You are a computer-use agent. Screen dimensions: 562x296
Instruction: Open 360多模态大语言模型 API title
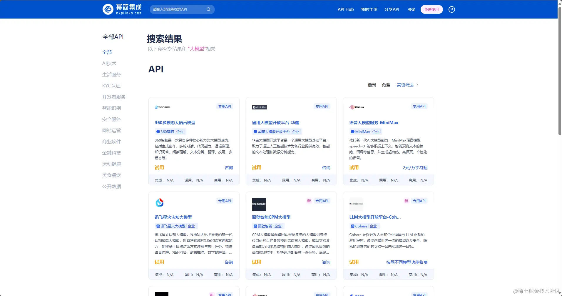tap(175, 123)
